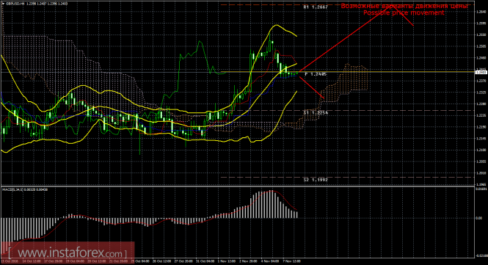The width and height of the screenshot is (488, 265).
Task: Click the Possible price movement annotation text
Action: (x=404, y=12)
